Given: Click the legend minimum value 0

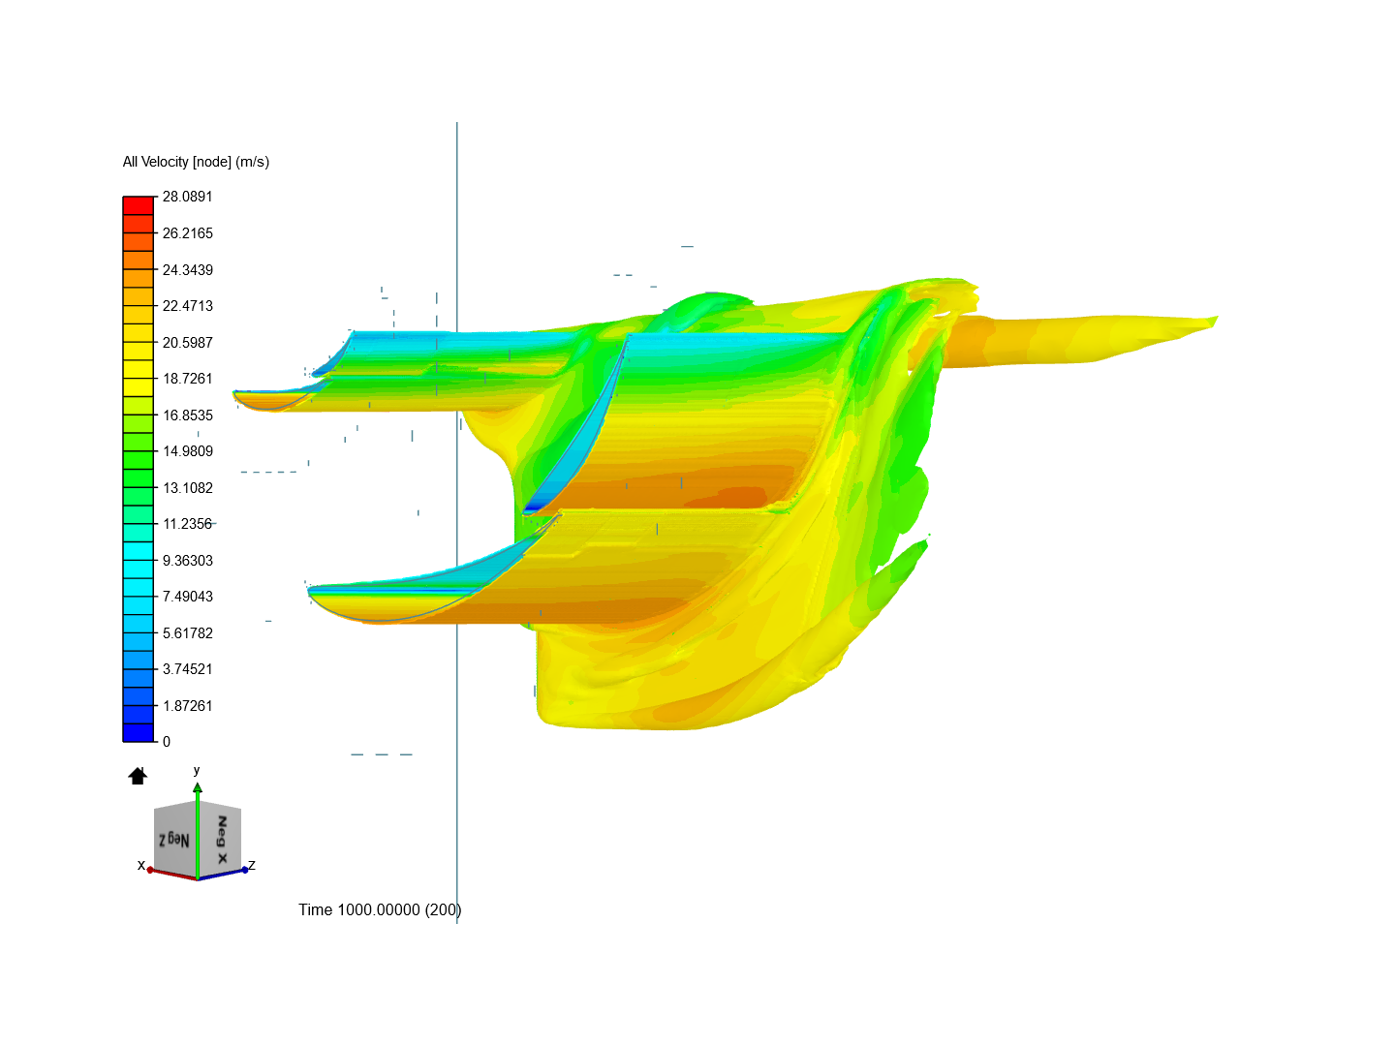Looking at the screenshot, I should pyautogui.click(x=167, y=742).
